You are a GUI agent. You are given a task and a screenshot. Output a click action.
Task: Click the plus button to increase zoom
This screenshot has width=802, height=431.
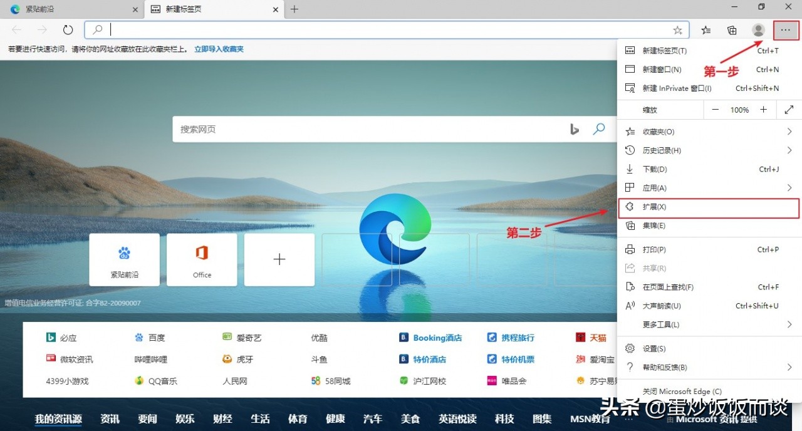tap(764, 110)
